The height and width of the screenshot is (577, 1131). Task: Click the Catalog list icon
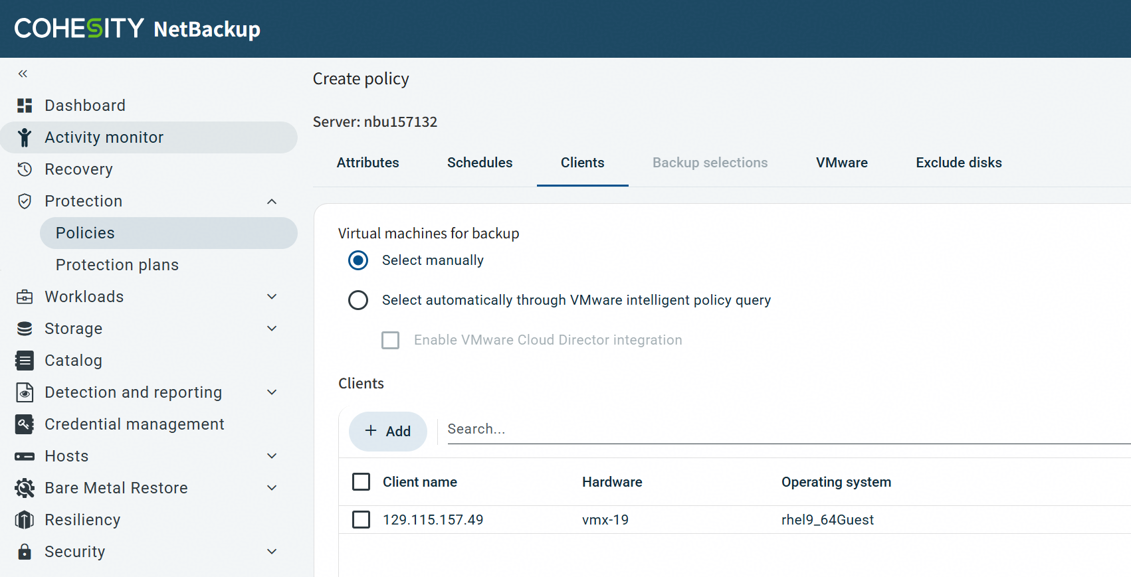25,361
